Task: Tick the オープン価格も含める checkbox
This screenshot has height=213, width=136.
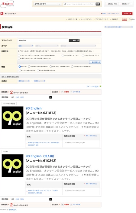Action: pos(20,70)
